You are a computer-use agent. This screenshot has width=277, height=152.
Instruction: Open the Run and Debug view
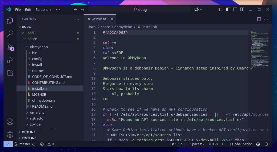coord(10,60)
